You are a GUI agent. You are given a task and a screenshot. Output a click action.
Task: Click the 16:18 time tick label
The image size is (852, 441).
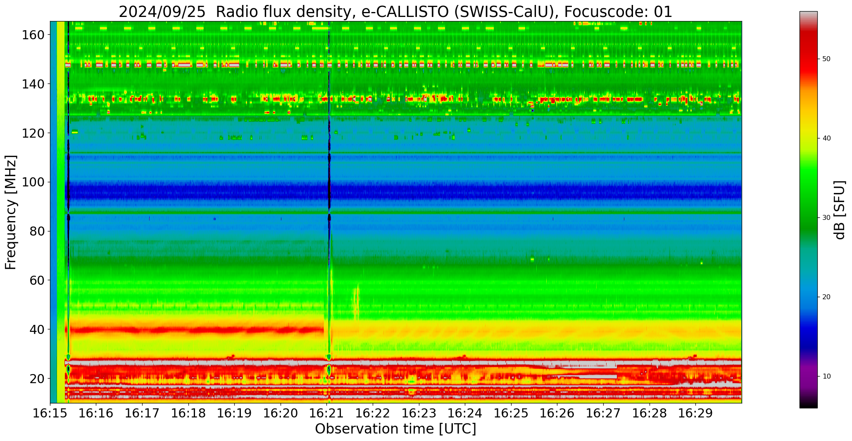[x=189, y=413]
